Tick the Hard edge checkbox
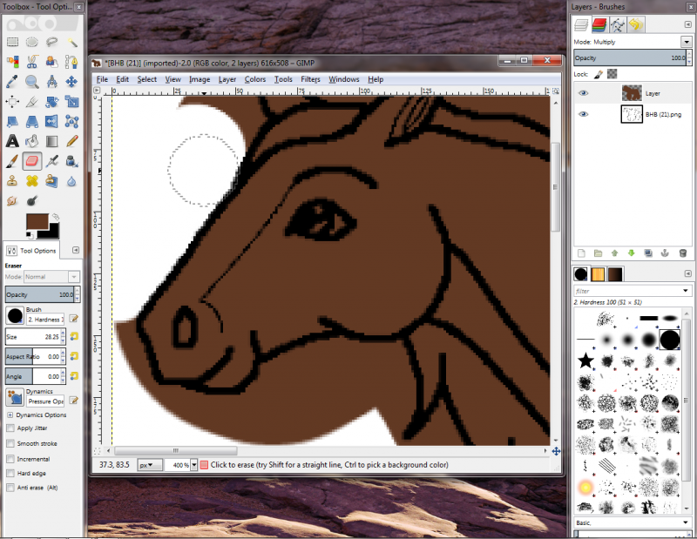Screen dimensions: 697x539 click(x=10, y=473)
